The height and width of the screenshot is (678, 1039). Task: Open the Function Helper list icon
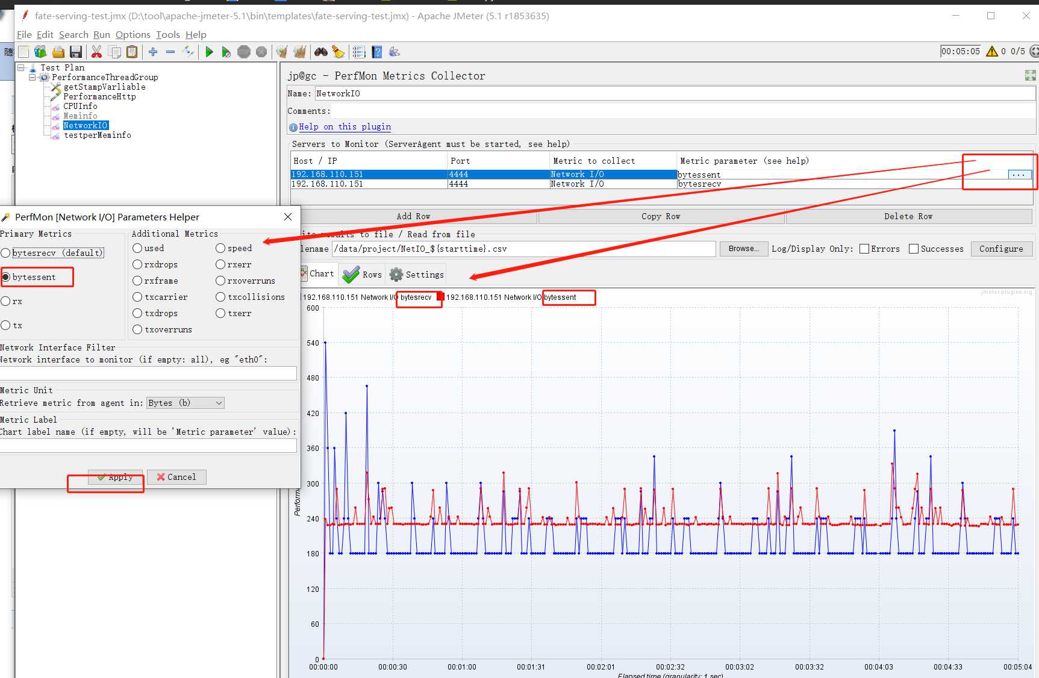coord(359,52)
